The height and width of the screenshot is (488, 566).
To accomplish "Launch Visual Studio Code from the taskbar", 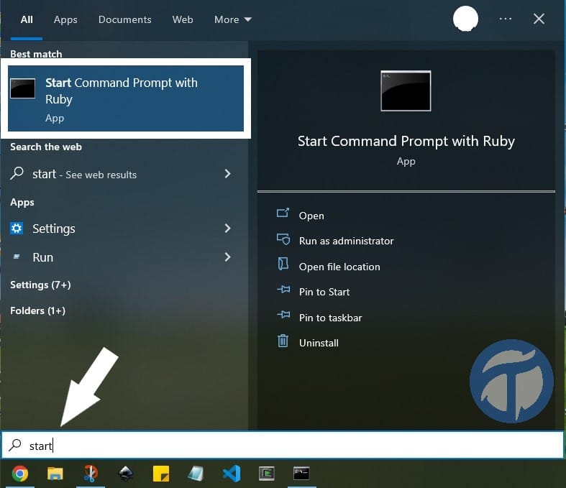I will tap(232, 473).
